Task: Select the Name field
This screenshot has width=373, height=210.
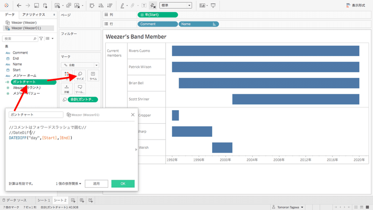Action: 17,64
